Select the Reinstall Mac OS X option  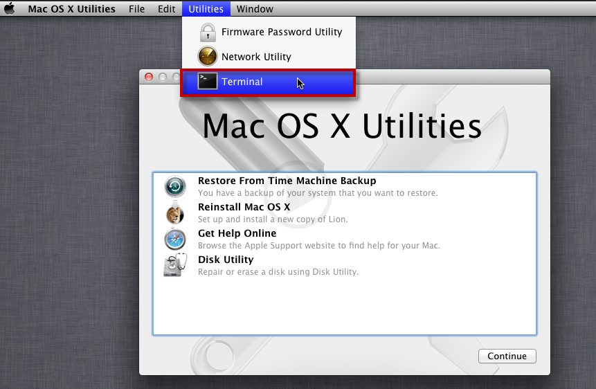tap(244, 207)
